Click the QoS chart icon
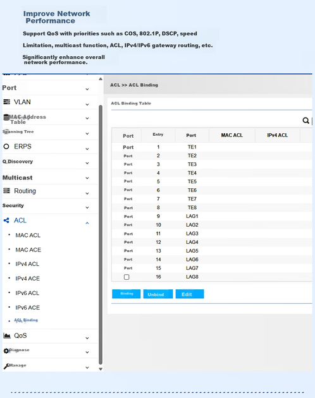The width and height of the screenshot is (315, 398). click(x=7, y=335)
